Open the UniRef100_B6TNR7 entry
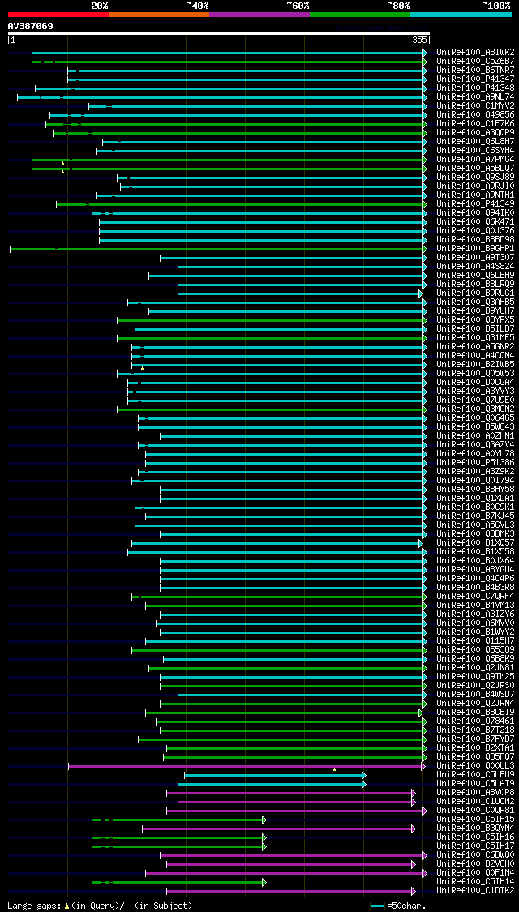Viewport: 519px width, 912px height. pos(475,71)
